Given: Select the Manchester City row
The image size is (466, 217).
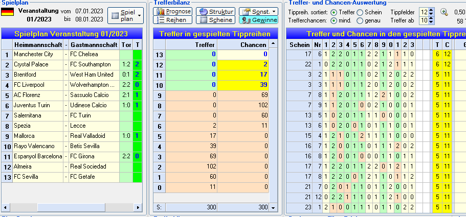Looking at the screenshot, I should pos(72,54).
